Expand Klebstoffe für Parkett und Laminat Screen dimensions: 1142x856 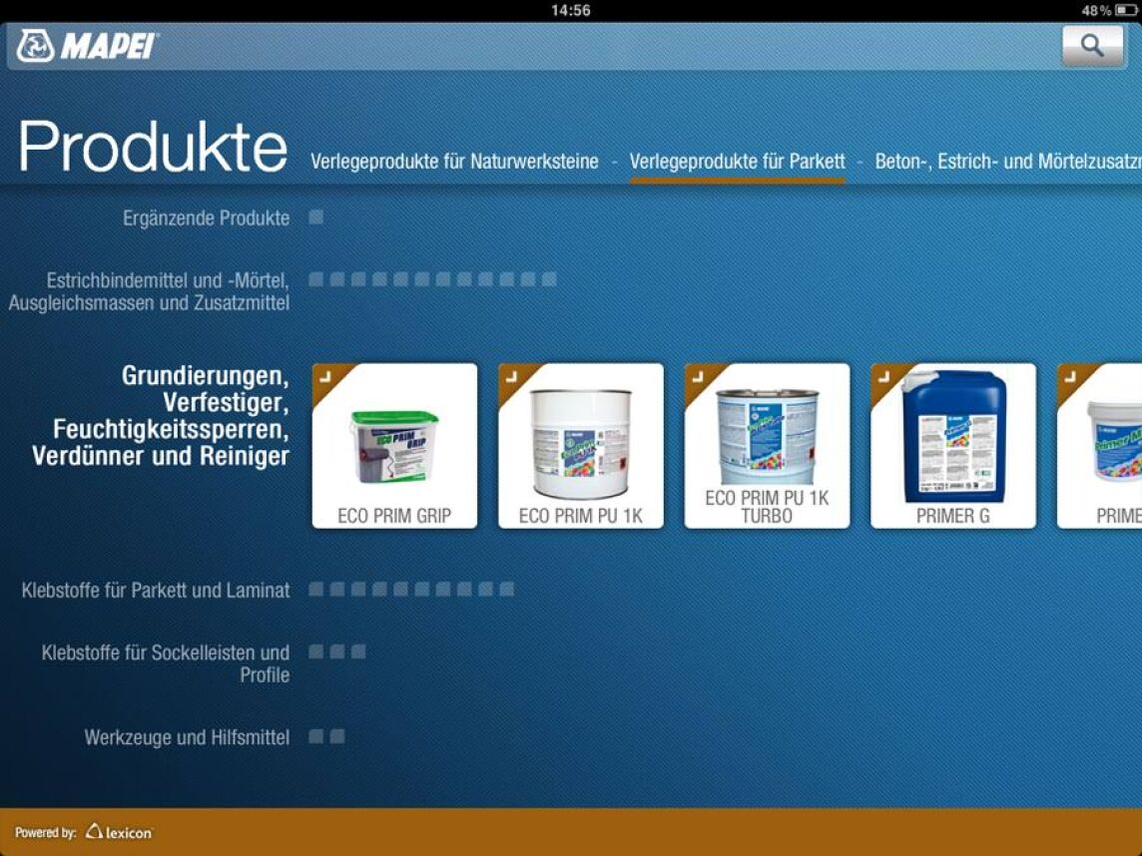pyautogui.click(x=156, y=590)
